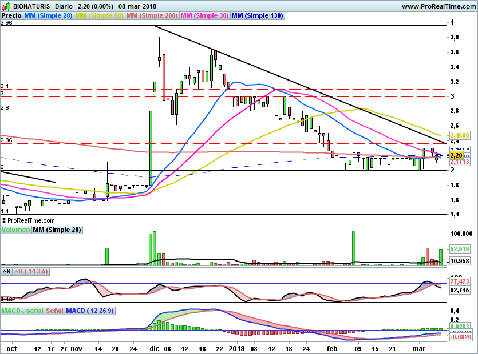Select blue MM (Simple 20) price label
Image resolution: width=478 pixels, height=354 pixels.
click(48, 15)
